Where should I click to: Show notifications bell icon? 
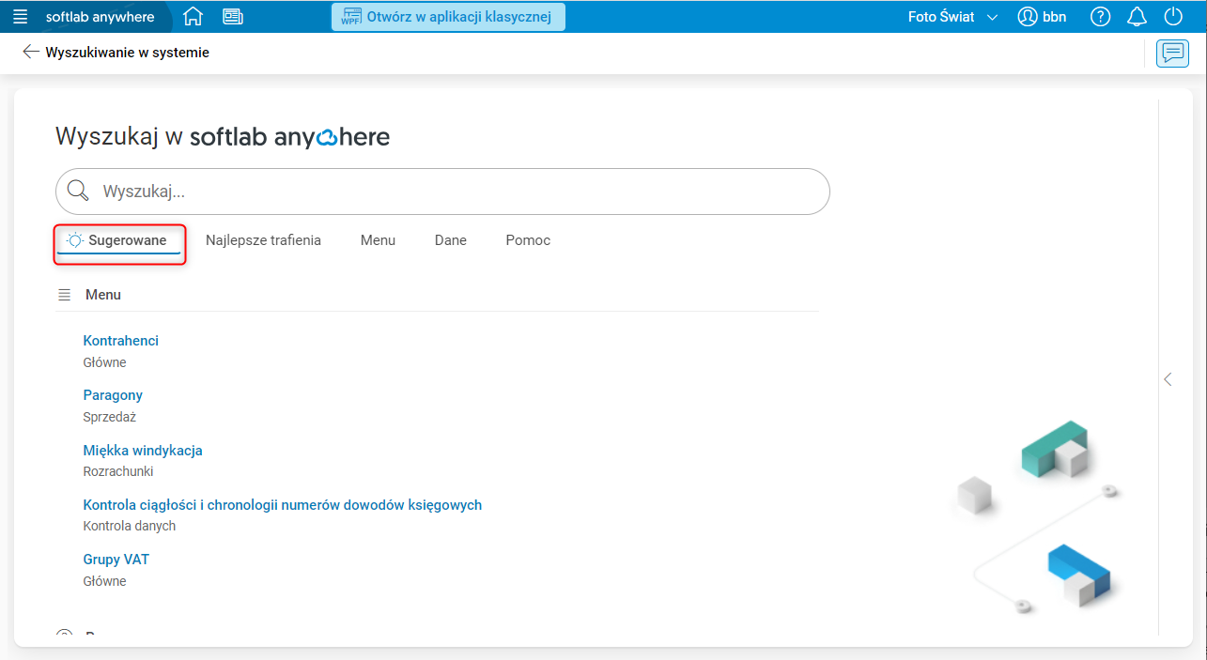[x=1137, y=17]
